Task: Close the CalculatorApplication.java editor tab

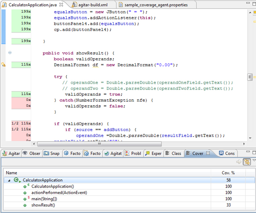Action: [61, 5]
